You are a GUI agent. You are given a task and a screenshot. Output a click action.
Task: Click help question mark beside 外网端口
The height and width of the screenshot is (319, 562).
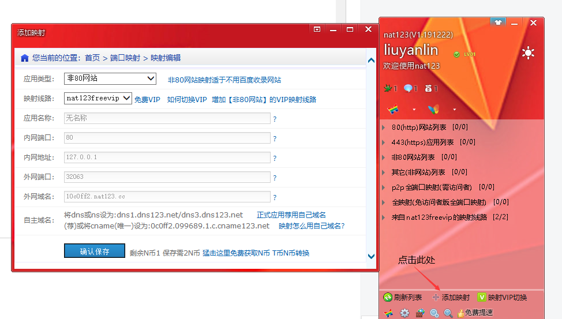pyautogui.click(x=275, y=178)
